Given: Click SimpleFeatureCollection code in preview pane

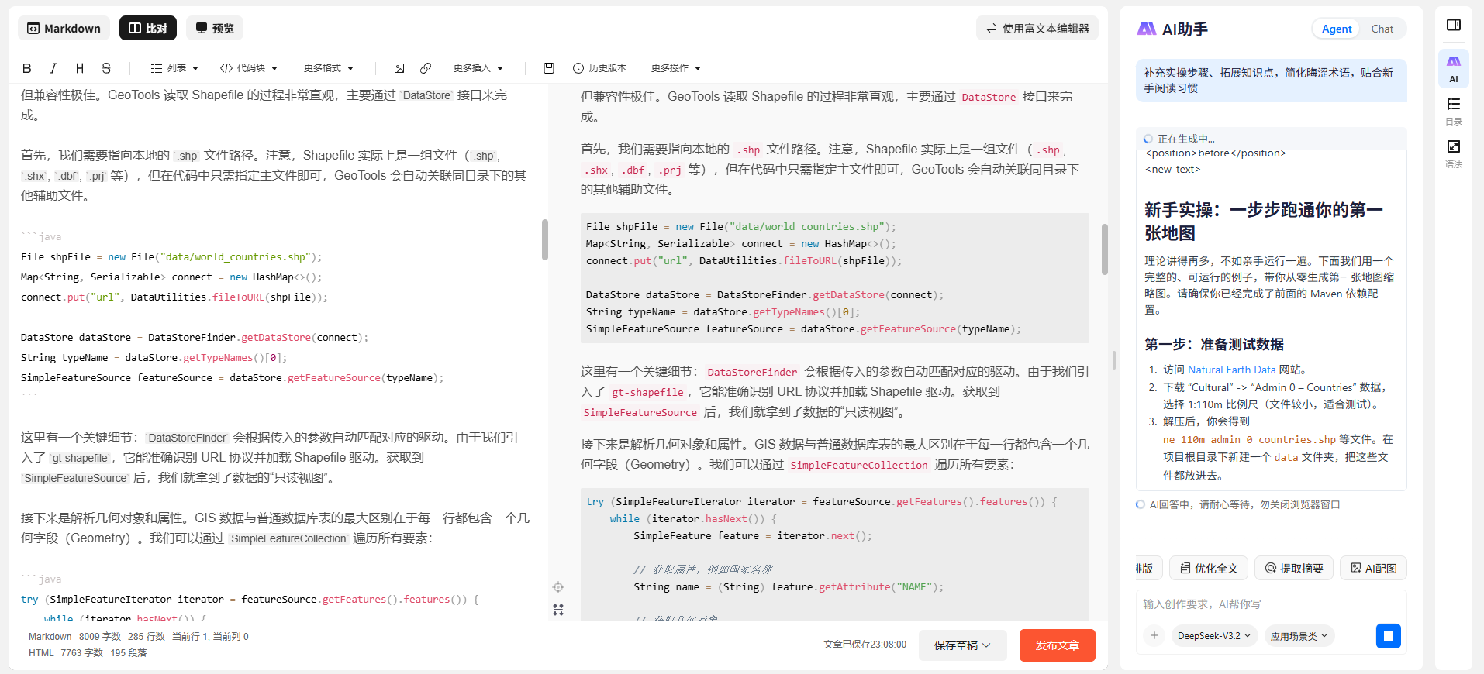Looking at the screenshot, I should coord(859,466).
